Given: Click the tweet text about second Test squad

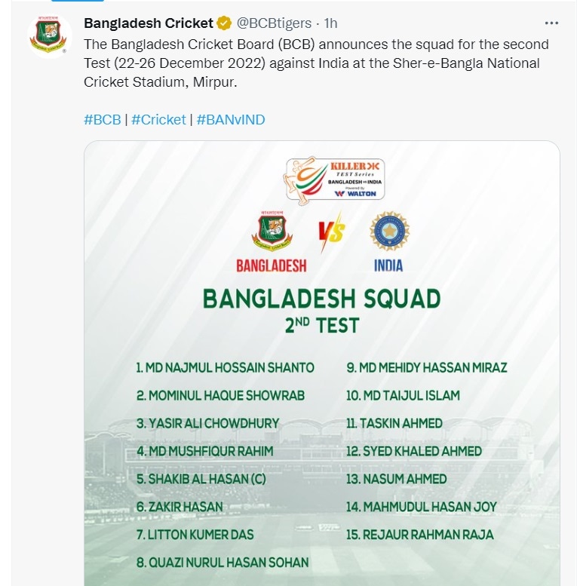Looking at the screenshot, I should 316,63.
